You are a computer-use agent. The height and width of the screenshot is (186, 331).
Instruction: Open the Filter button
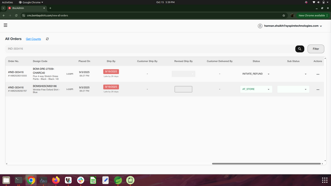[x=316, y=49]
